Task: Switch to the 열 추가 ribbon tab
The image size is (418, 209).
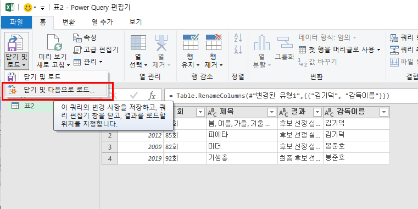Action: click(x=102, y=22)
